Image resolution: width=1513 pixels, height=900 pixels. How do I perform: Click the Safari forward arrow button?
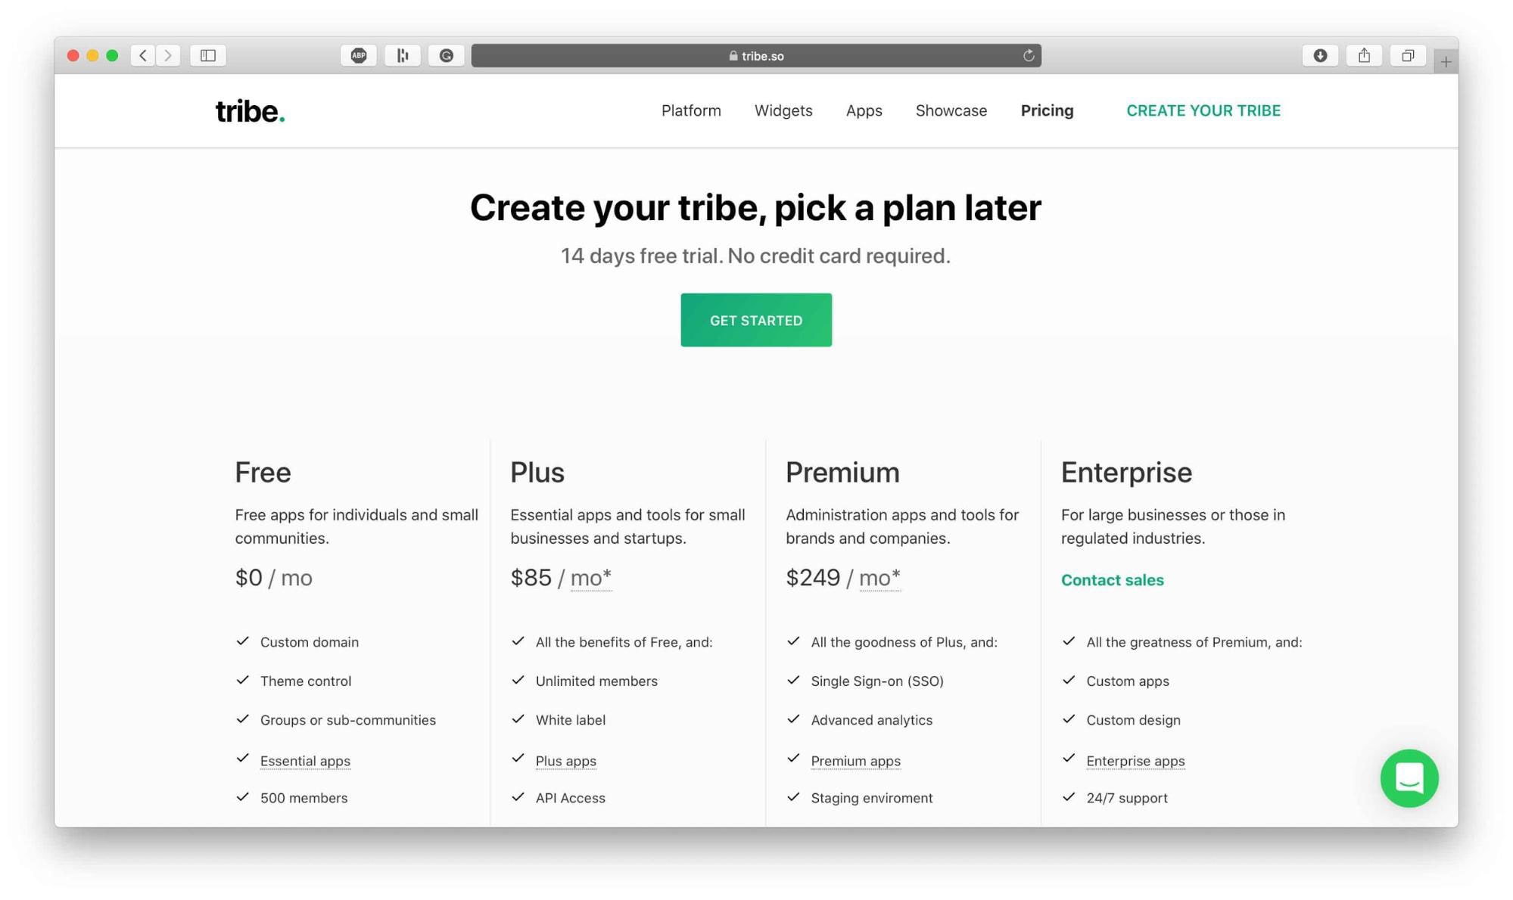[168, 55]
